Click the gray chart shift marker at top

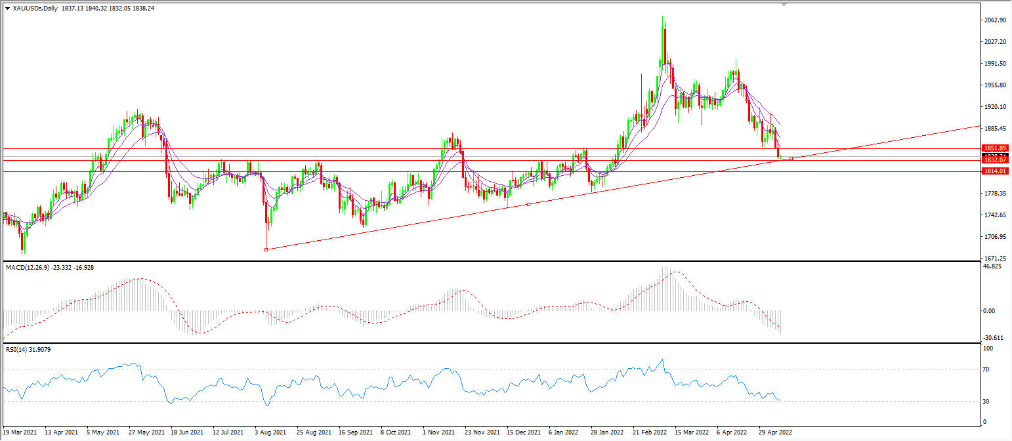784,4
